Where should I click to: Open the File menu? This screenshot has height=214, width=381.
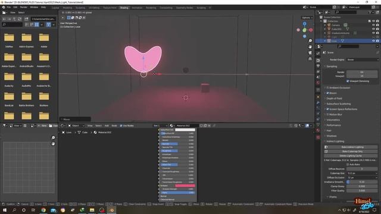(x=9, y=7)
